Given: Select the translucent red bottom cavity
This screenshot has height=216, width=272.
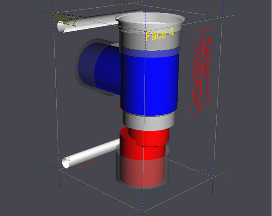Looking at the screenshot, I should tap(143, 172).
